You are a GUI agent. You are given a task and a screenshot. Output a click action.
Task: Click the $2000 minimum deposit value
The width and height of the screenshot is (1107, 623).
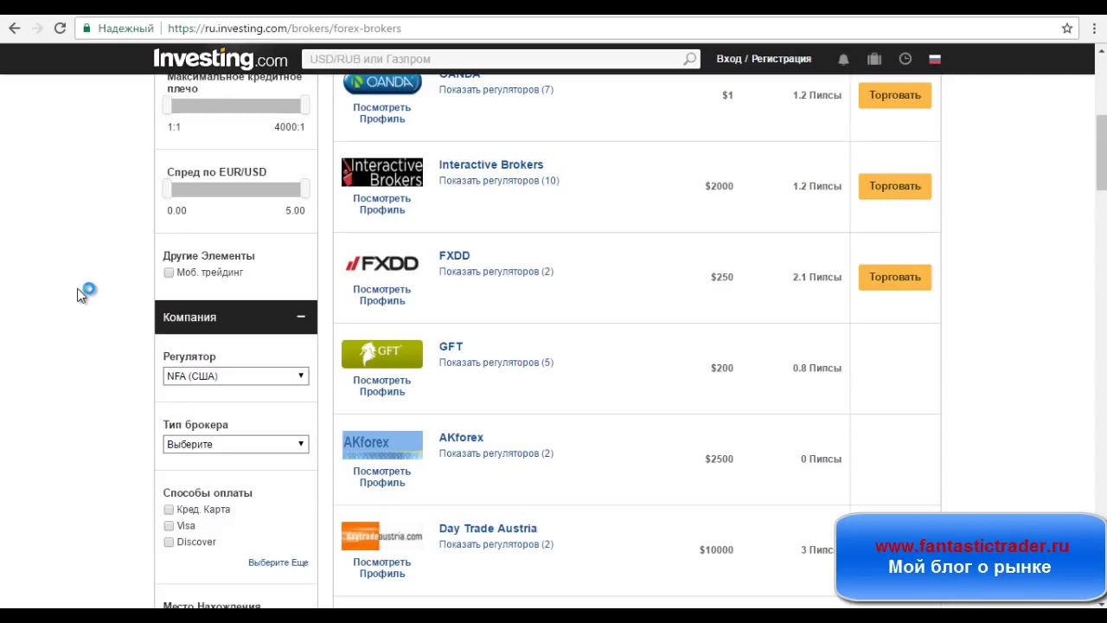coord(719,186)
